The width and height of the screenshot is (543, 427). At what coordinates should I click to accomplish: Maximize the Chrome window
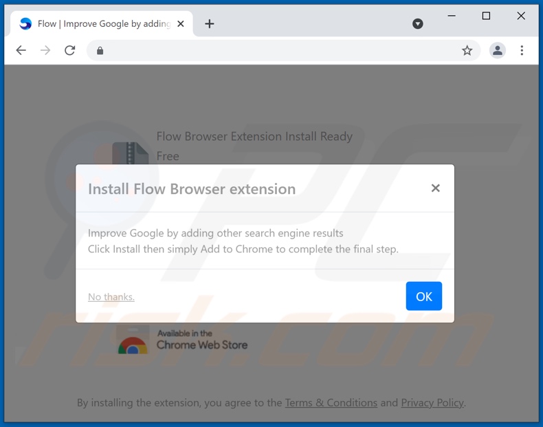pos(486,16)
